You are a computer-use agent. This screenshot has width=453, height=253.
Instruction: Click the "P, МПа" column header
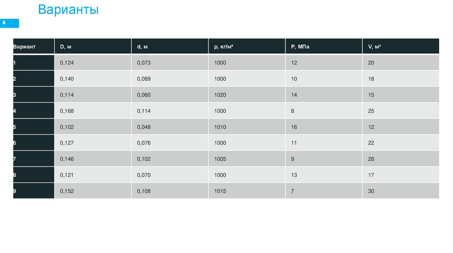[x=300, y=46]
